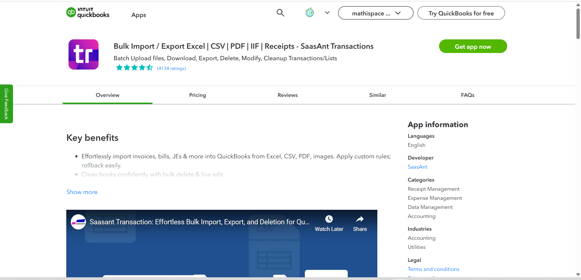This screenshot has height=280, width=581.
Task: Click the Intuit QuickBooks logo
Action: point(88,13)
